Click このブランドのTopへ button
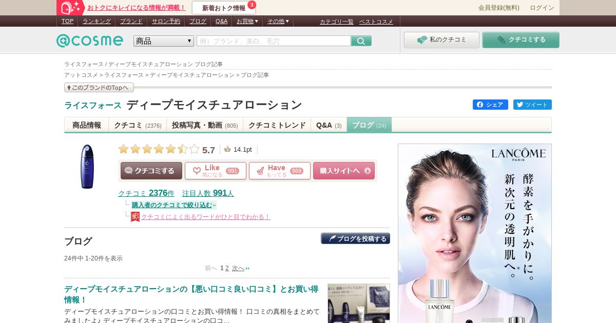The height and width of the screenshot is (323, 616). coord(99,88)
